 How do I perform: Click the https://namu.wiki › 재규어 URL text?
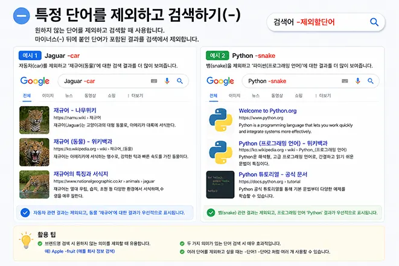(x=77, y=118)
